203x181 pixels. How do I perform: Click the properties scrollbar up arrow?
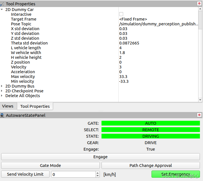point(200,9)
